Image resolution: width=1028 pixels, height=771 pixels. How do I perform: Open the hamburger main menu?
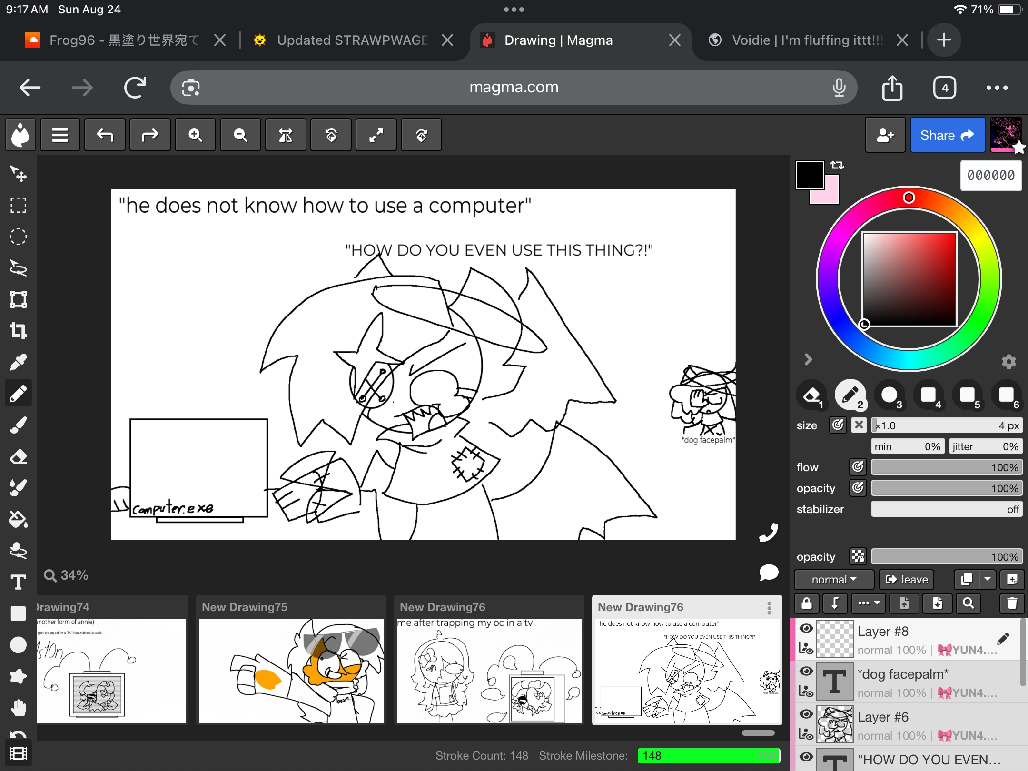pos(60,136)
